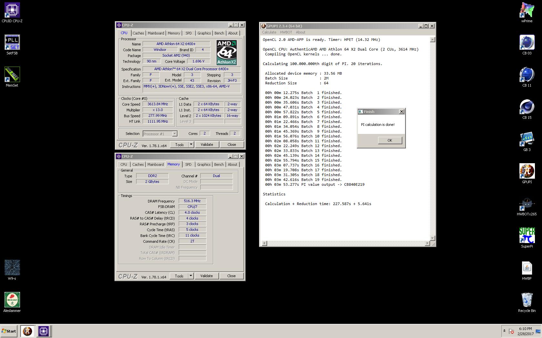This screenshot has height=338, width=542.
Task: Launch the wPrime desktop shortcut
Action: pyautogui.click(x=527, y=13)
